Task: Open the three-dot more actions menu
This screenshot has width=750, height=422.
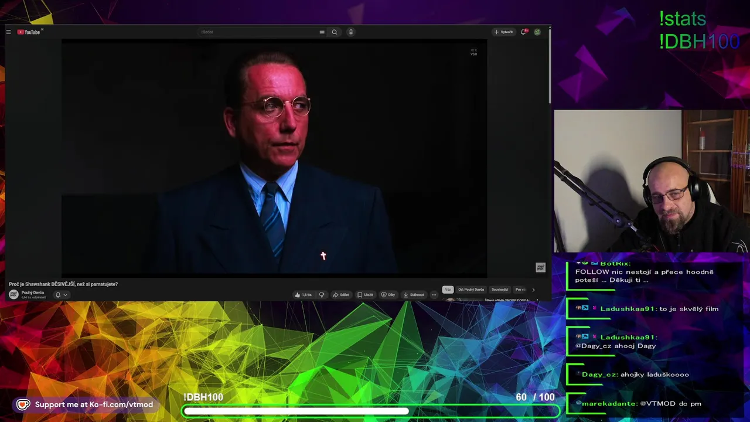Action: click(x=434, y=295)
